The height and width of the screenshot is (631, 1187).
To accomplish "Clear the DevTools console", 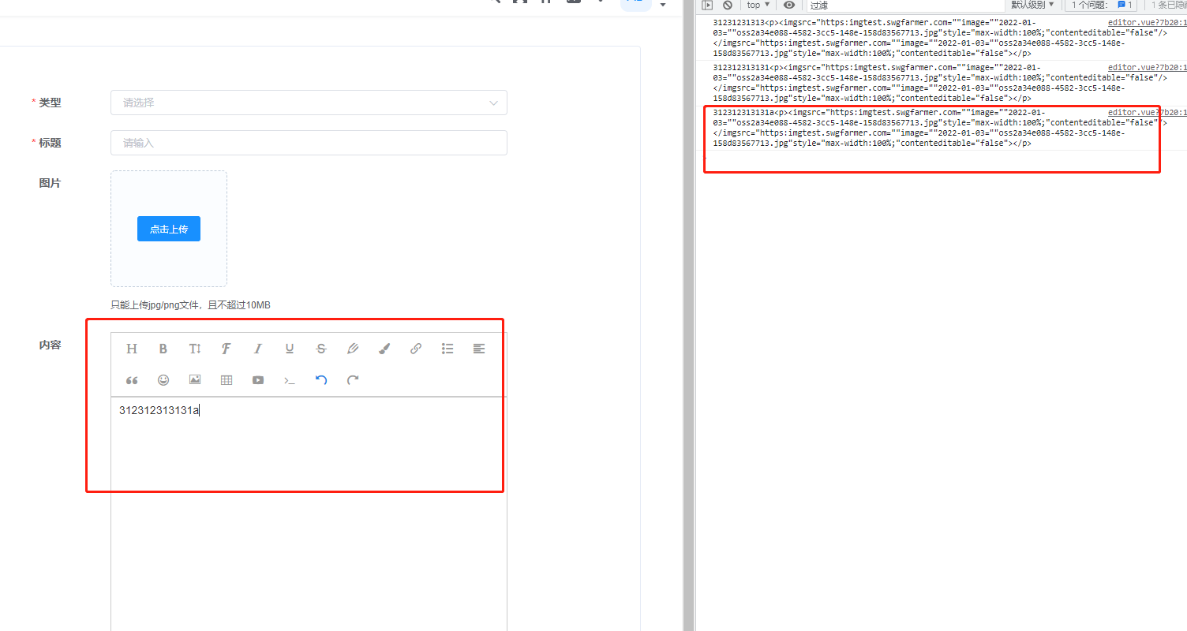I will [728, 5].
